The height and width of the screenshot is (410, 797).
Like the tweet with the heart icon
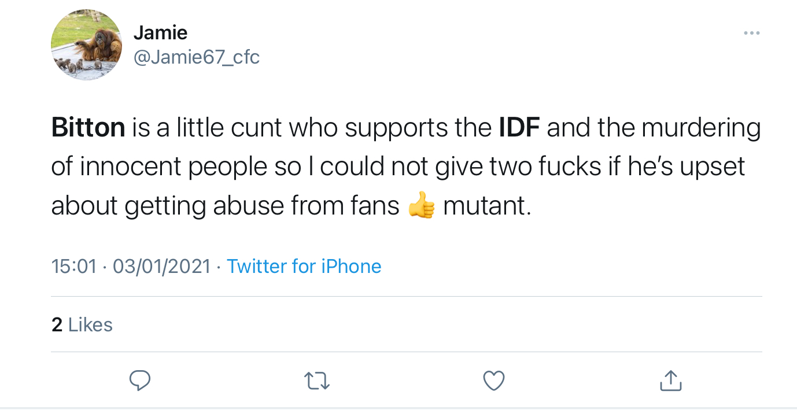click(493, 380)
